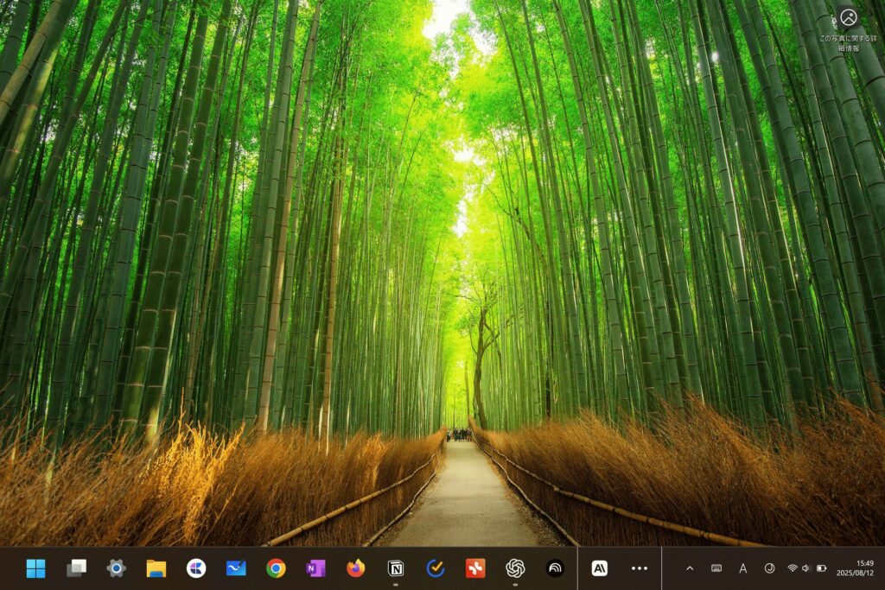885x590 pixels.
Task: Open the TickTick checkmark app
Action: [x=436, y=568]
